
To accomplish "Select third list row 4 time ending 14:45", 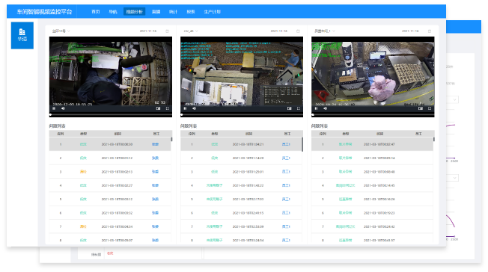I will pyautogui.click(x=379, y=185).
